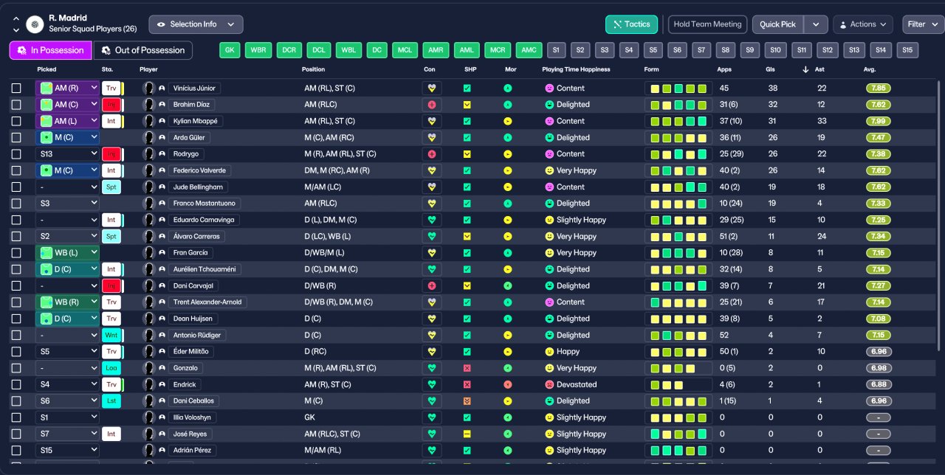
Task: Tick the checkbox for Fran García
Action: coord(16,253)
